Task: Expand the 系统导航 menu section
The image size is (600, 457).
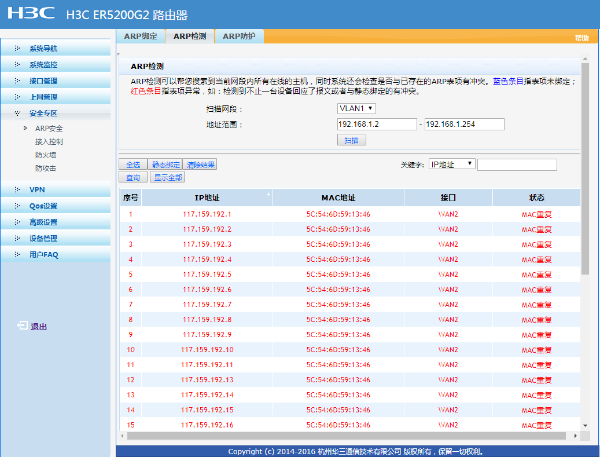Action: tap(43, 49)
